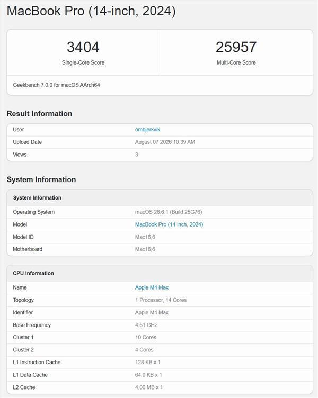Viewport: 318px width, 398px height.
Task: Click the Motherboard row label
Action: click(x=28, y=249)
